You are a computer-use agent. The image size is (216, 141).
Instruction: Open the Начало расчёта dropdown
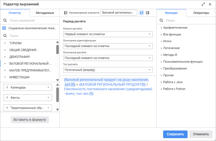pyautogui.click(x=108, y=34)
